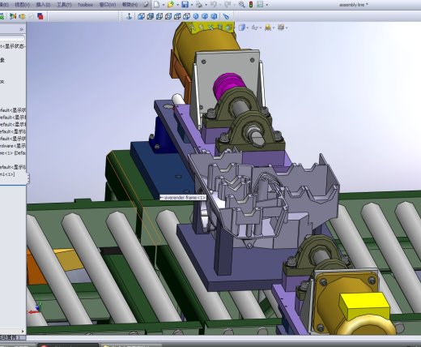421x347 pixels.
Task: Open the New document dropdown arrow
Action: tap(164, 5)
